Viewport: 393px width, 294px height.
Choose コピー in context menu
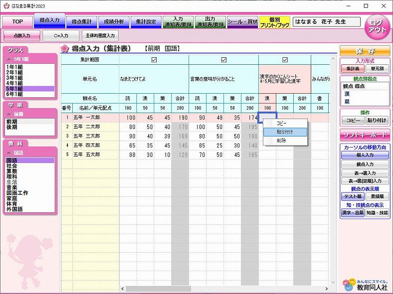pos(285,123)
